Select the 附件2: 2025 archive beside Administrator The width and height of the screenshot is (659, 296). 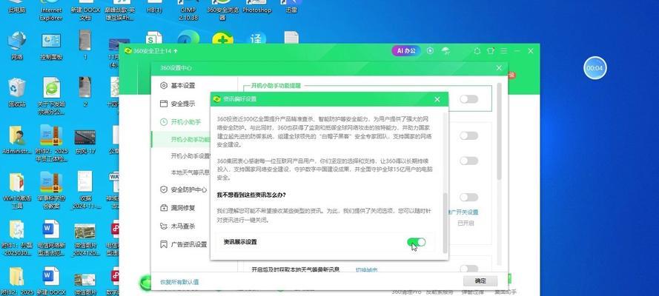[51, 136]
